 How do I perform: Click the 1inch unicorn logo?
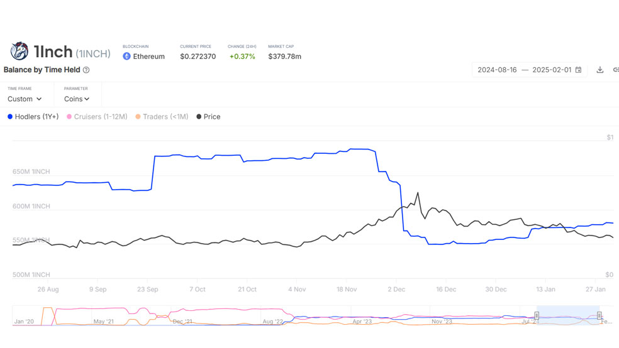20,51
